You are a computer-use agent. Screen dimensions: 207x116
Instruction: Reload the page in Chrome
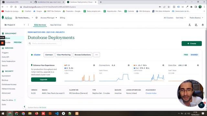[11, 7]
